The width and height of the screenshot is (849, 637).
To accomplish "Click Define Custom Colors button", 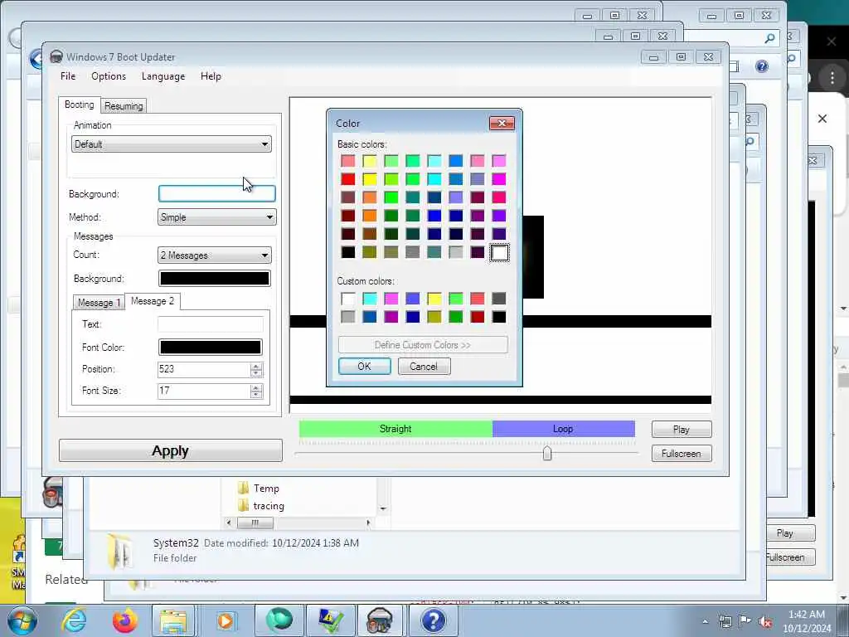I will 422,345.
